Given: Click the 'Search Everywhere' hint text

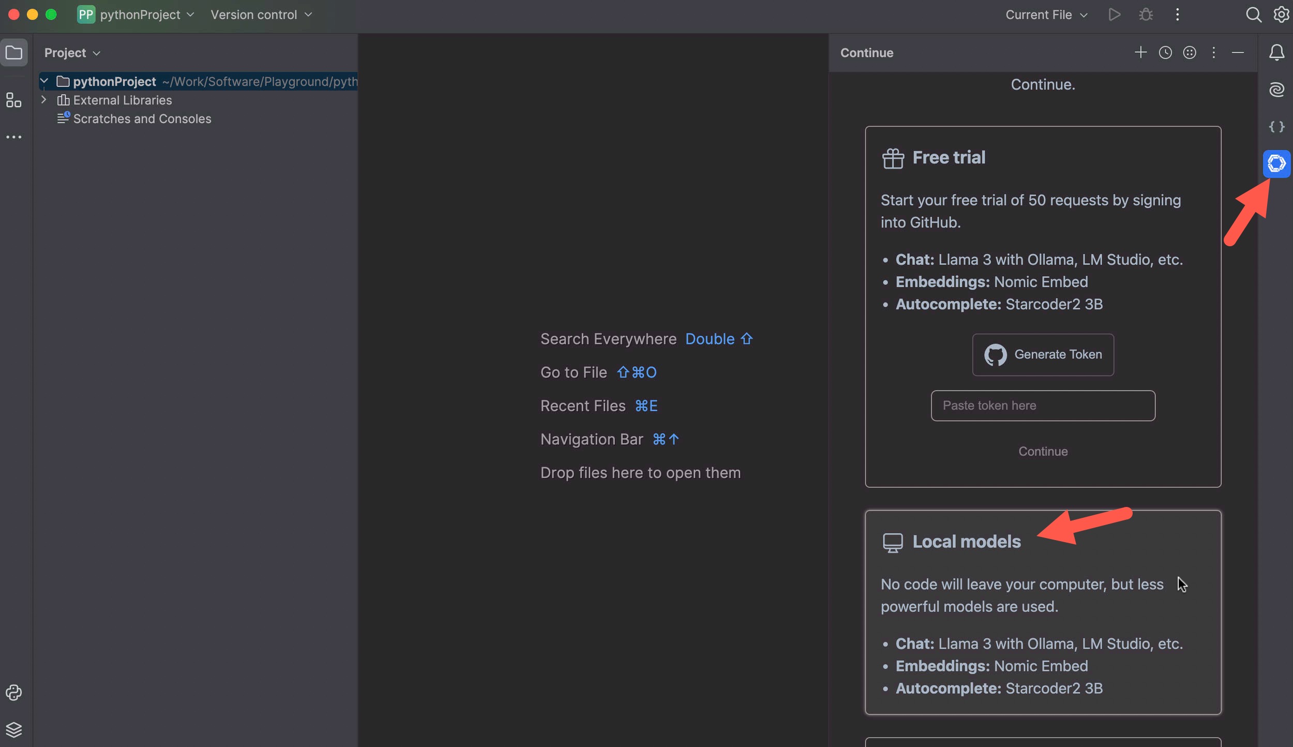Looking at the screenshot, I should (x=608, y=339).
